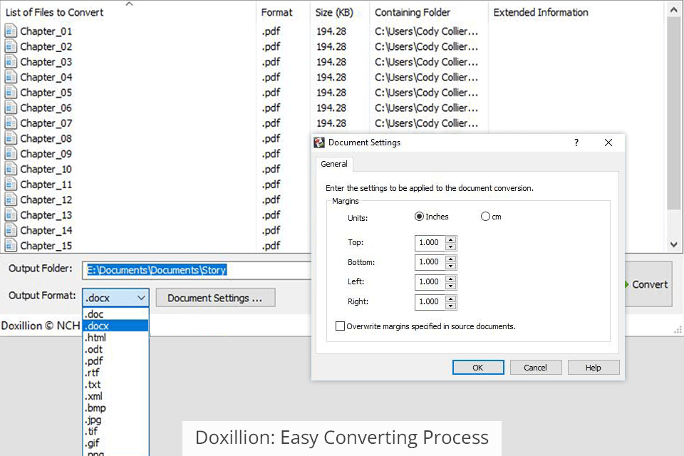The height and width of the screenshot is (456, 684).
Task: Select the cm units radio button
Action: click(485, 217)
